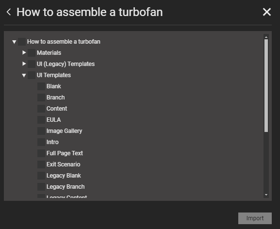Close the import dialog with the X icon
The height and width of the screenshot is (229, 280).
click(267, 12)
